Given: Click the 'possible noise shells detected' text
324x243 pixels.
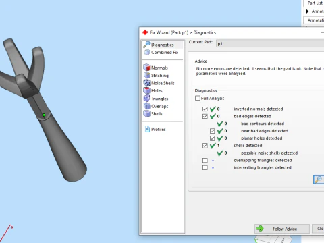Looking at the screenshot, I should click(x=269, y=153).
